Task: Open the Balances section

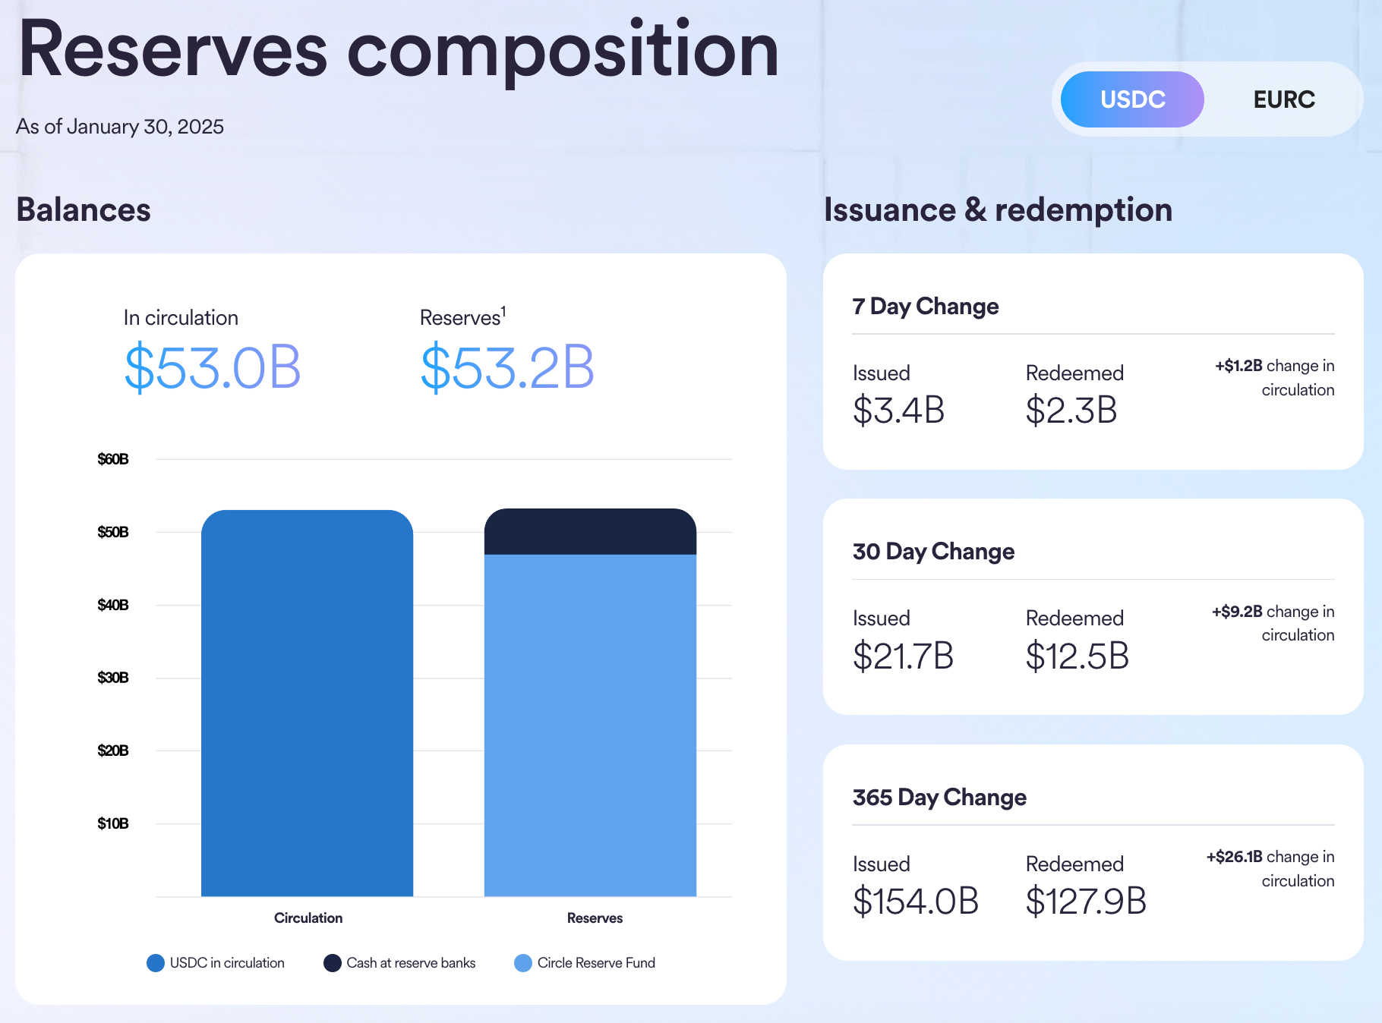Action: (84, 210)
